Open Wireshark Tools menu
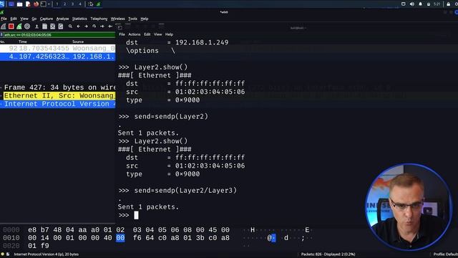Screen dimensions: 458x258 tap(132, 19)
